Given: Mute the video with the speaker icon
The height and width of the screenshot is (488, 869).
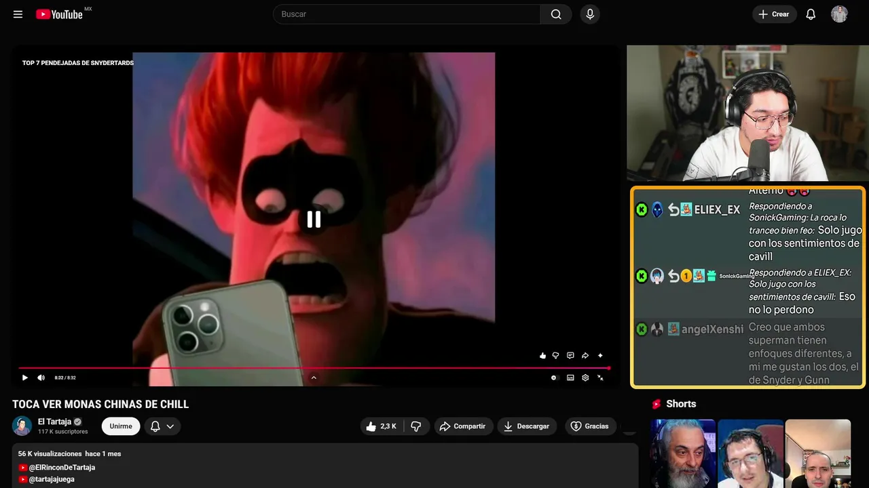Looking at the screenshot, I should click(x=41, y=378).
